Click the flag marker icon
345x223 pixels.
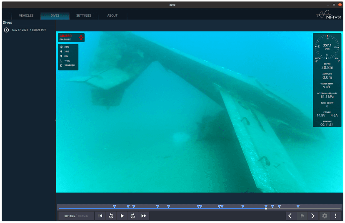point(302,216)
